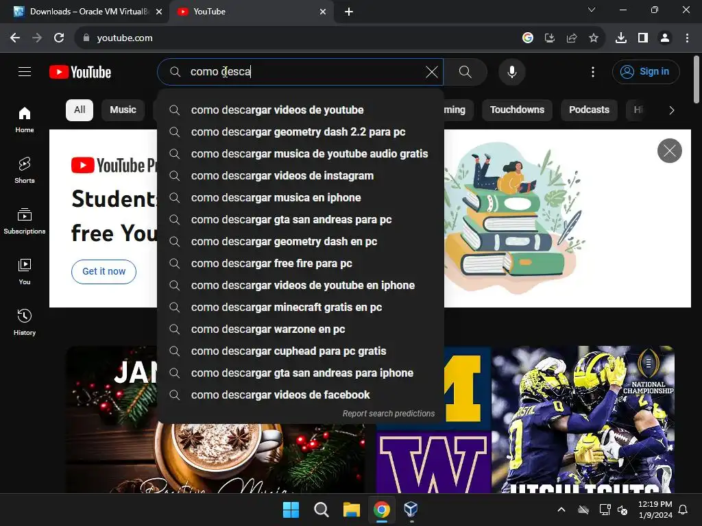
Task: Click Get it now button
Action: (x=104, y=271)
